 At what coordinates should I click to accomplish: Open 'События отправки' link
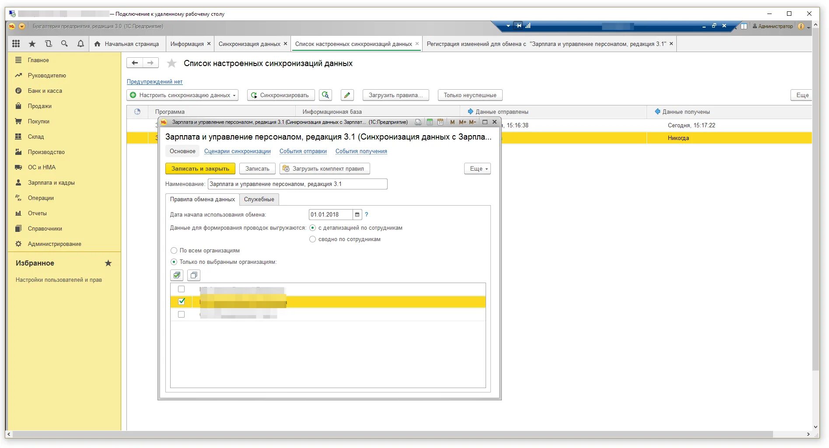coord(303,151)
